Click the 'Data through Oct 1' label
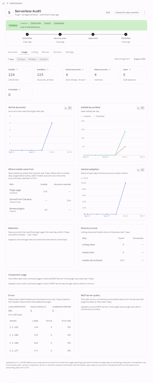 click(x=122, y=59)
